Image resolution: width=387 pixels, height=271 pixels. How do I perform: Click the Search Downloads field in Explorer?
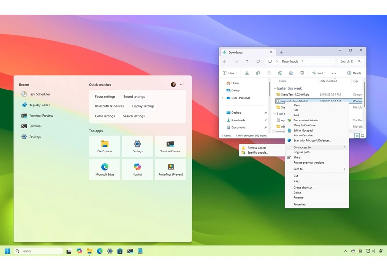pos(350,61)
